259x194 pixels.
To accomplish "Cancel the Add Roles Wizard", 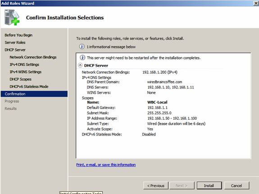I will (x=236, y=186).
